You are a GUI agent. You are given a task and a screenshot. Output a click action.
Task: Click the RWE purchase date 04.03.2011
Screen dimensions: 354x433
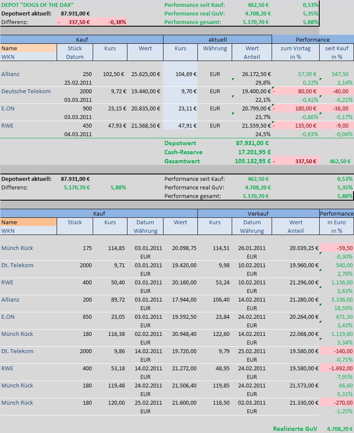[78, 134]
